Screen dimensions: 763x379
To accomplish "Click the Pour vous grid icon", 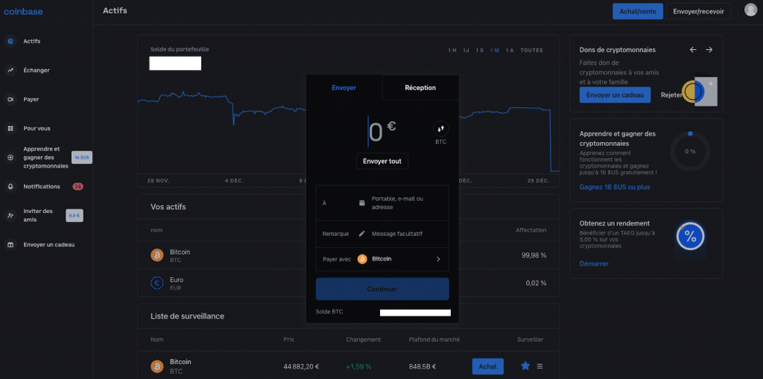I will (x=10, y=128).
